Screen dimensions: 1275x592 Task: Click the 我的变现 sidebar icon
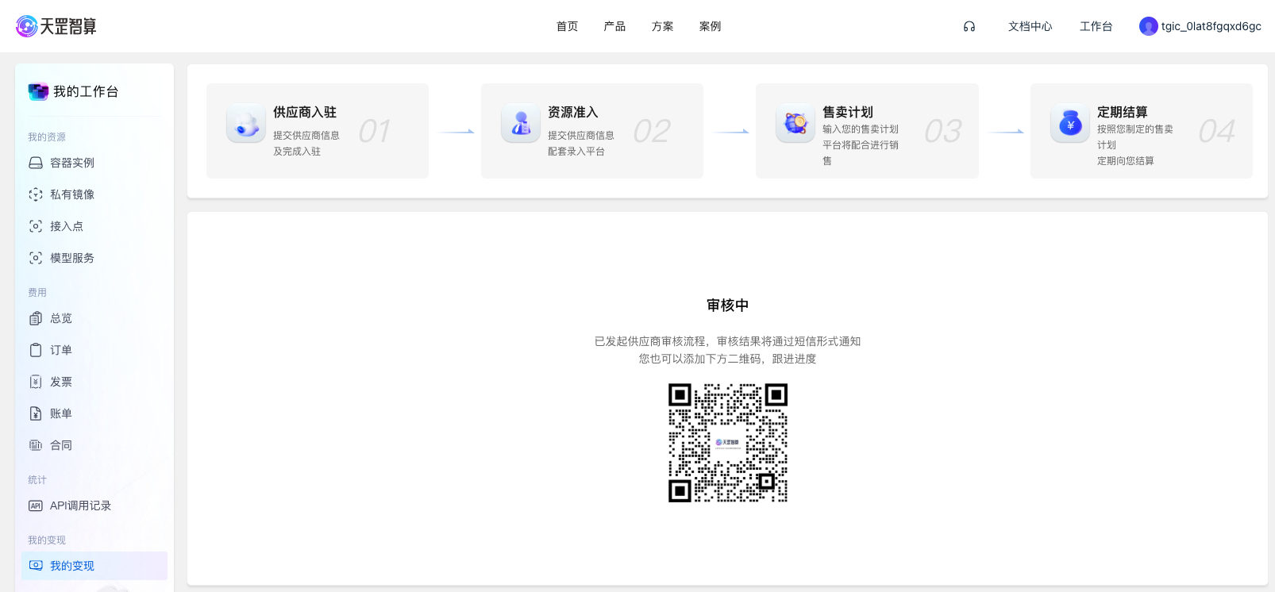[36, 566]
